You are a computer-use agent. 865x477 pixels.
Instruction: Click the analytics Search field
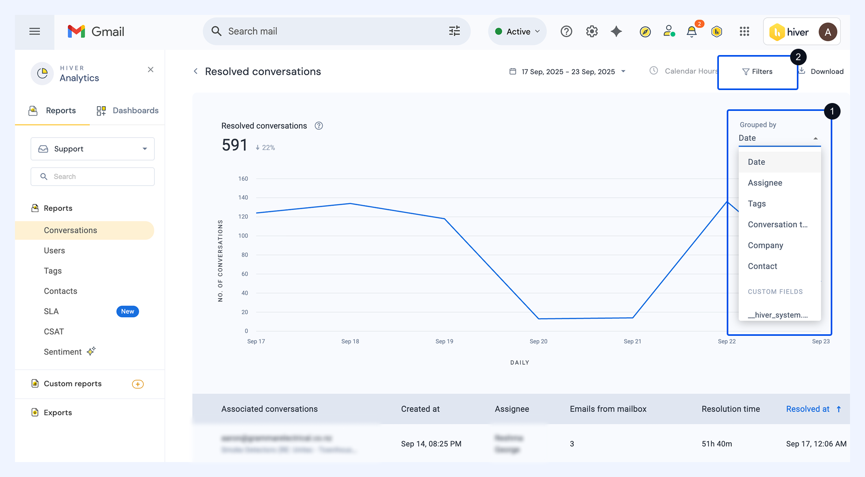click(93, 177)
